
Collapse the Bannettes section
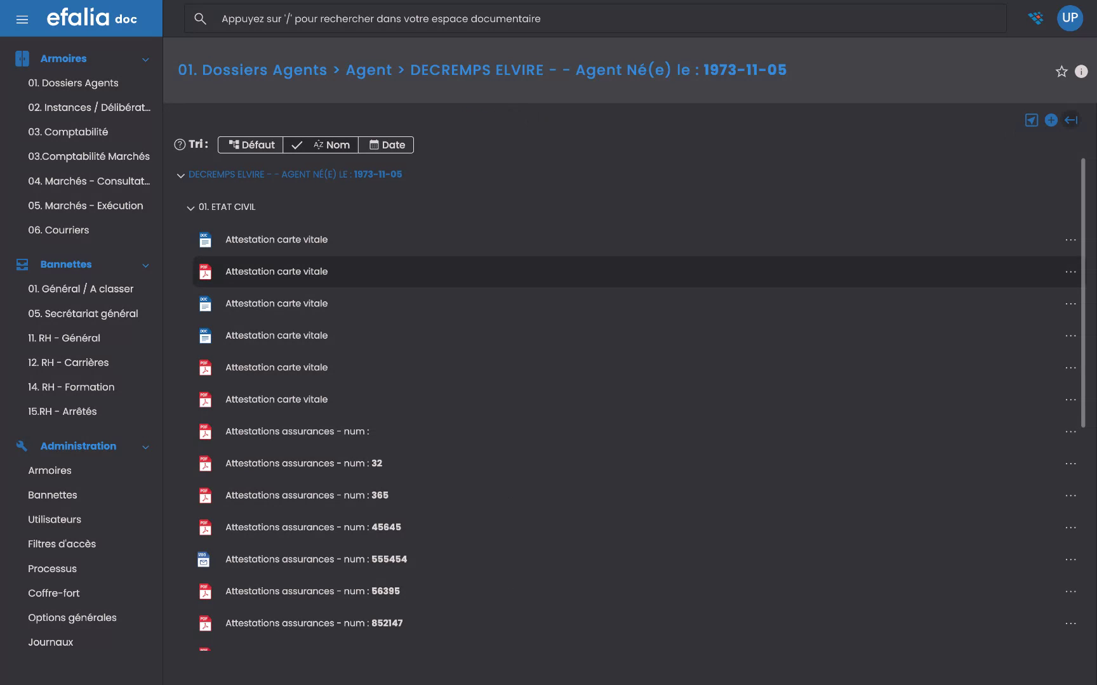coord(145,264)
